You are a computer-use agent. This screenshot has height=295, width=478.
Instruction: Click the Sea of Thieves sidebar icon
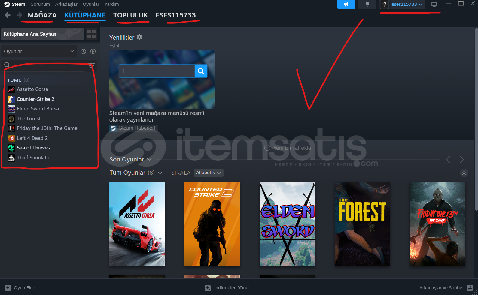[11, 148]
